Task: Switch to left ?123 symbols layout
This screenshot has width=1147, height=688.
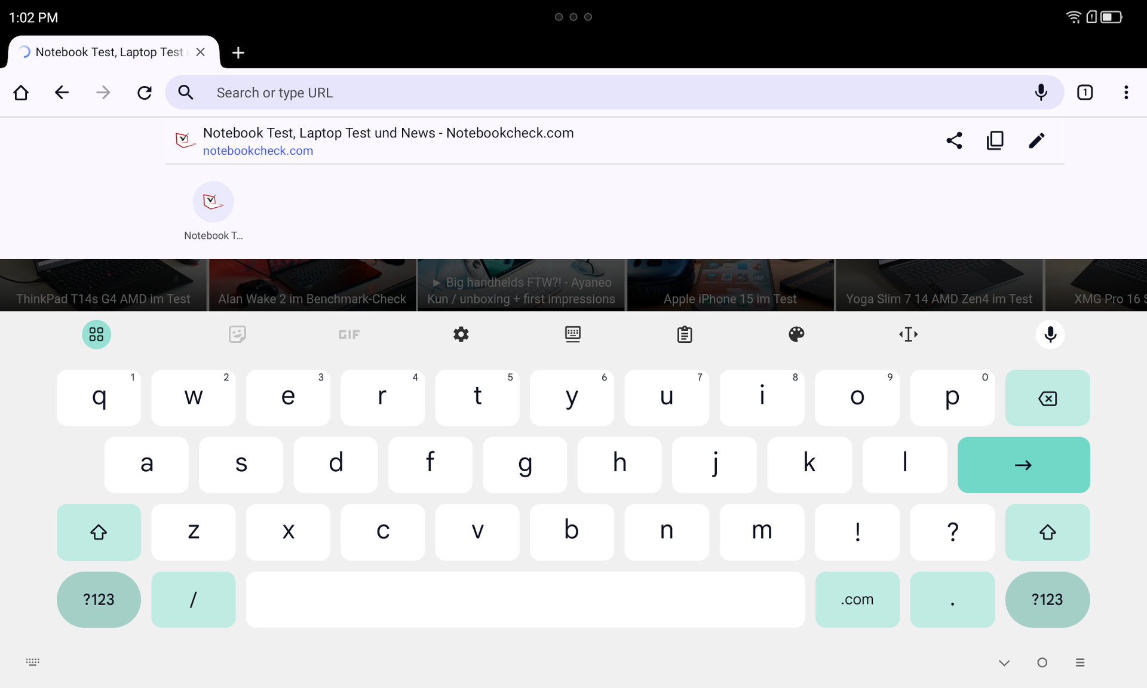Action: point(99,600)
